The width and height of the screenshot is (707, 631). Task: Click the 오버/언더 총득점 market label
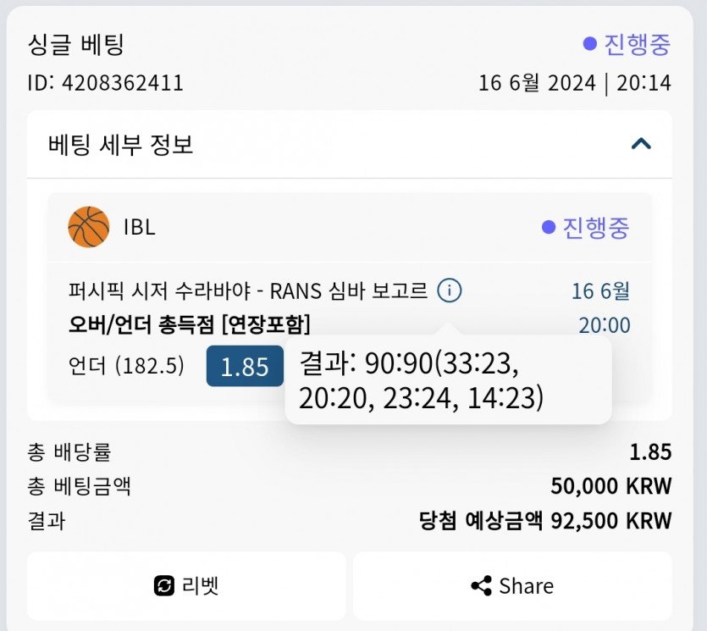(190, 324)
